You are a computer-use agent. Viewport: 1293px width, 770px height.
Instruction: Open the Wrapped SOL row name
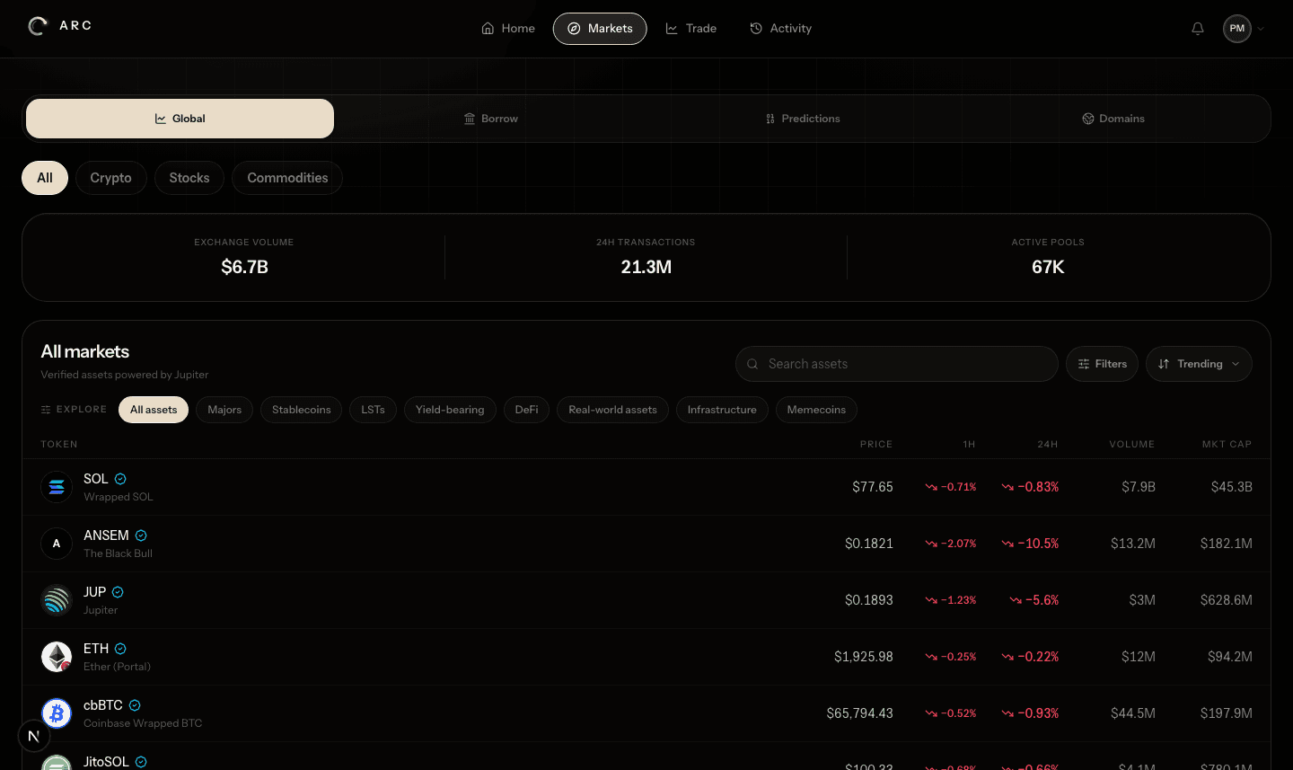[119, 497]
